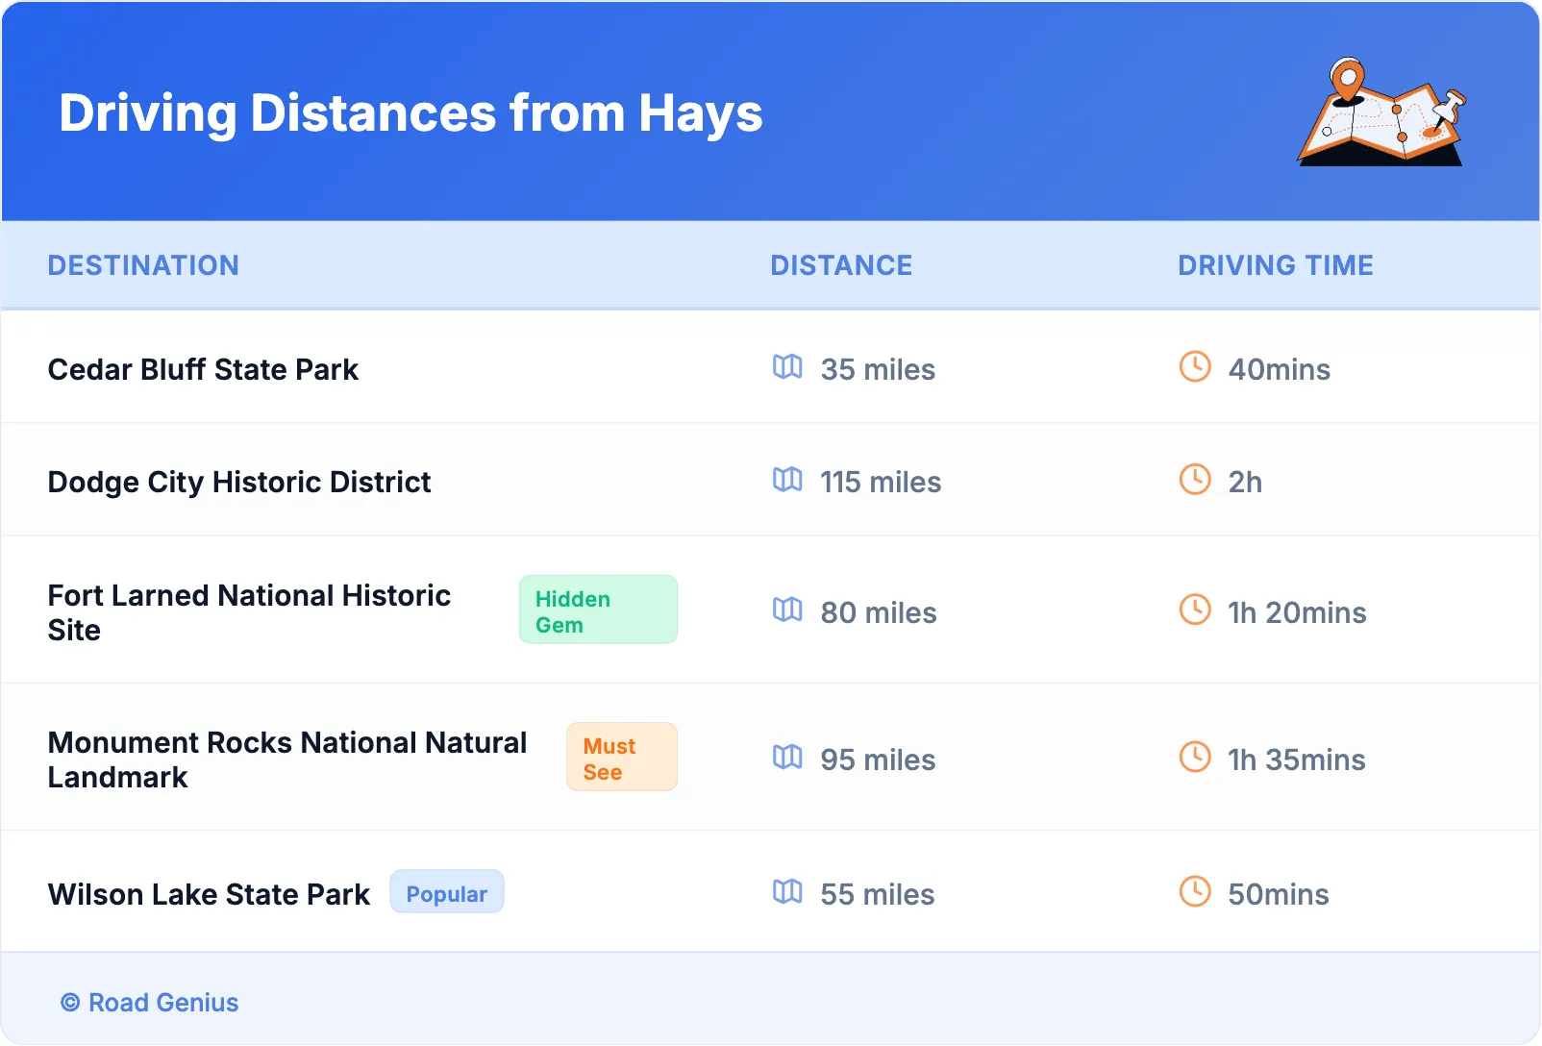1542x1046 pixels.
Task: Click the DESTINATION column header
Action: (143, 265)
